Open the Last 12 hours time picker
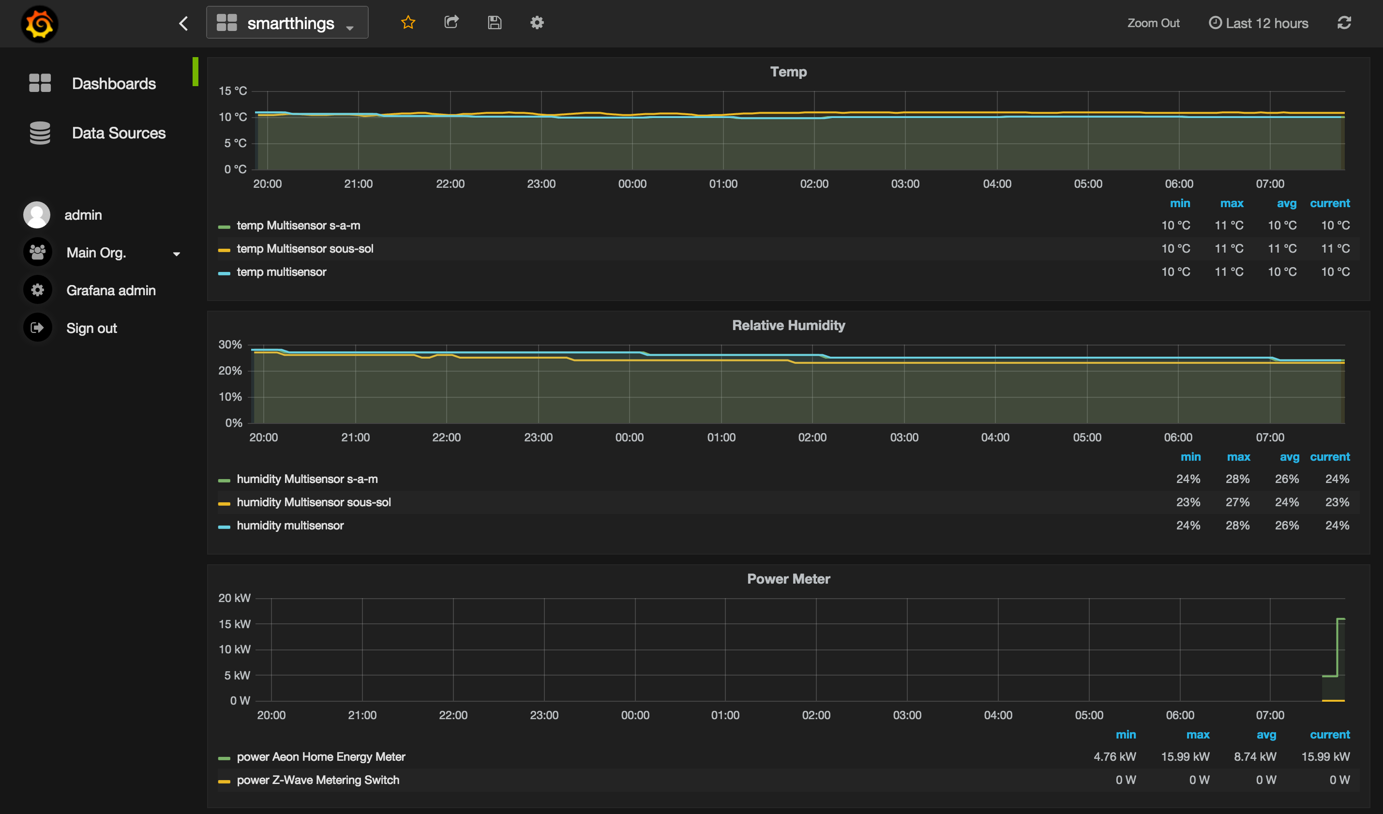The width and height of the screenshot is (1383, 814). [1259, 23]
